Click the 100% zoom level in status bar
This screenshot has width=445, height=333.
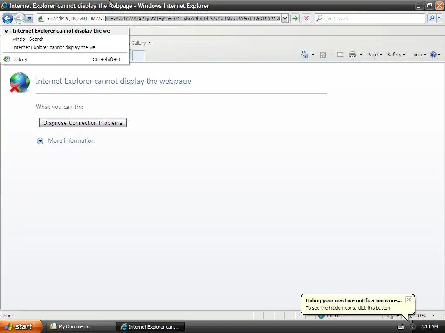coord(419,316)
